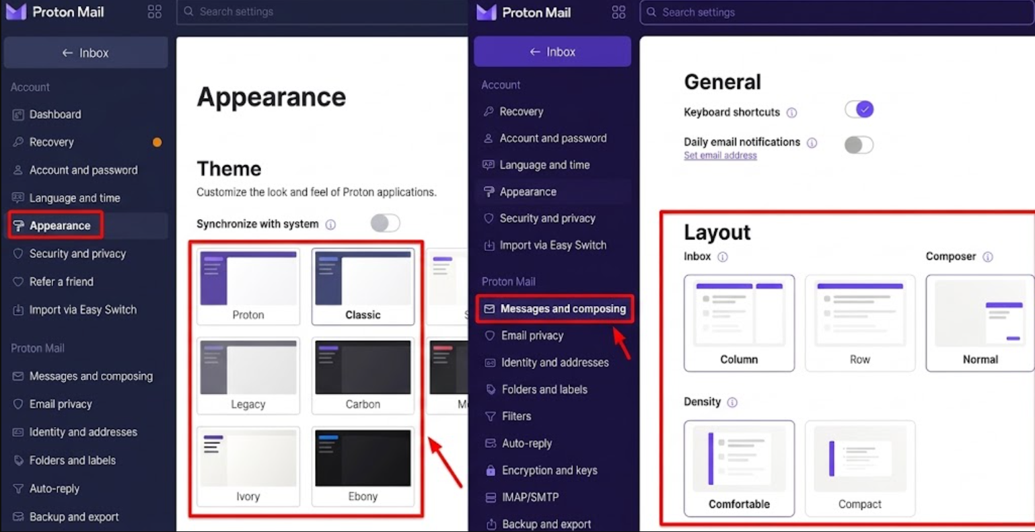Choose the Carbon theme card
Image resolution: width=1035 pixels, height=532 pixels.
pyautogui.click(x=363, y=375)
